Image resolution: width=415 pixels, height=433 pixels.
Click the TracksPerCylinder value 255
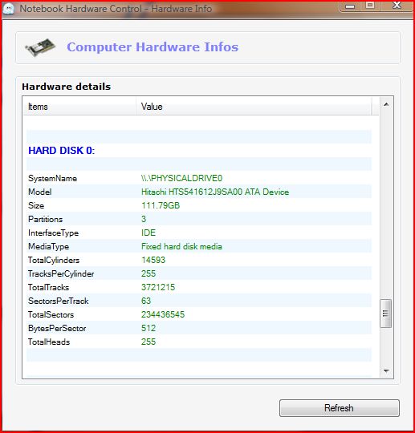pos(149,273)
